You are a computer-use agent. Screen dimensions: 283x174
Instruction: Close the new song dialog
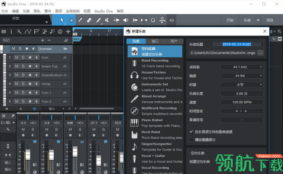click(265, 31)
